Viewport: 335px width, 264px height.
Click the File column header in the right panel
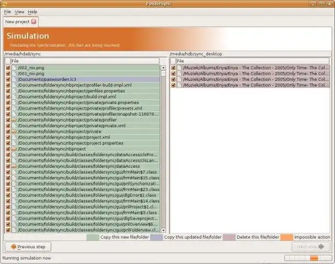click(252, 61)
